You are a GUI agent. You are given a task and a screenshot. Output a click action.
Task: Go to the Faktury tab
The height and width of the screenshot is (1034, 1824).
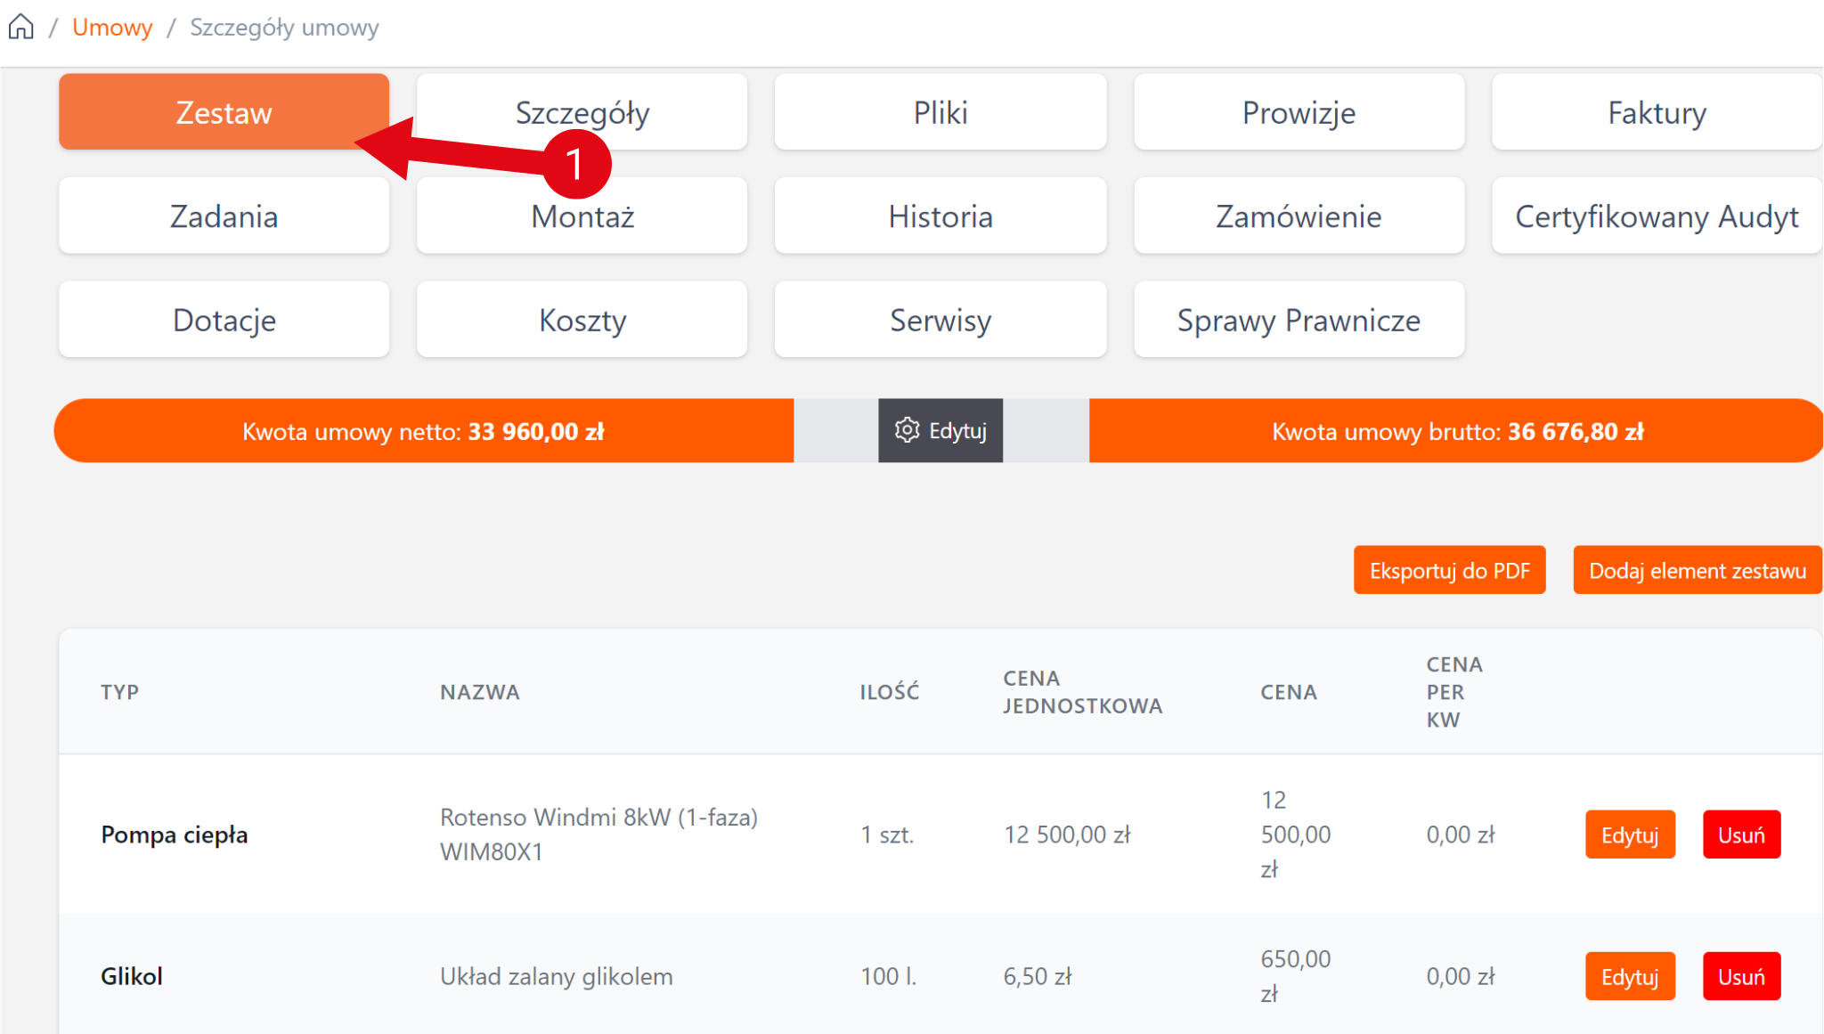[x=1657, y=112]
